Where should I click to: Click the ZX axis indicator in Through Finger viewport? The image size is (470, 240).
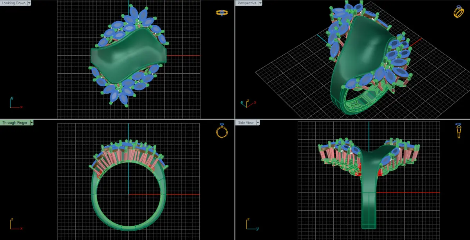(x=16, y=224)
